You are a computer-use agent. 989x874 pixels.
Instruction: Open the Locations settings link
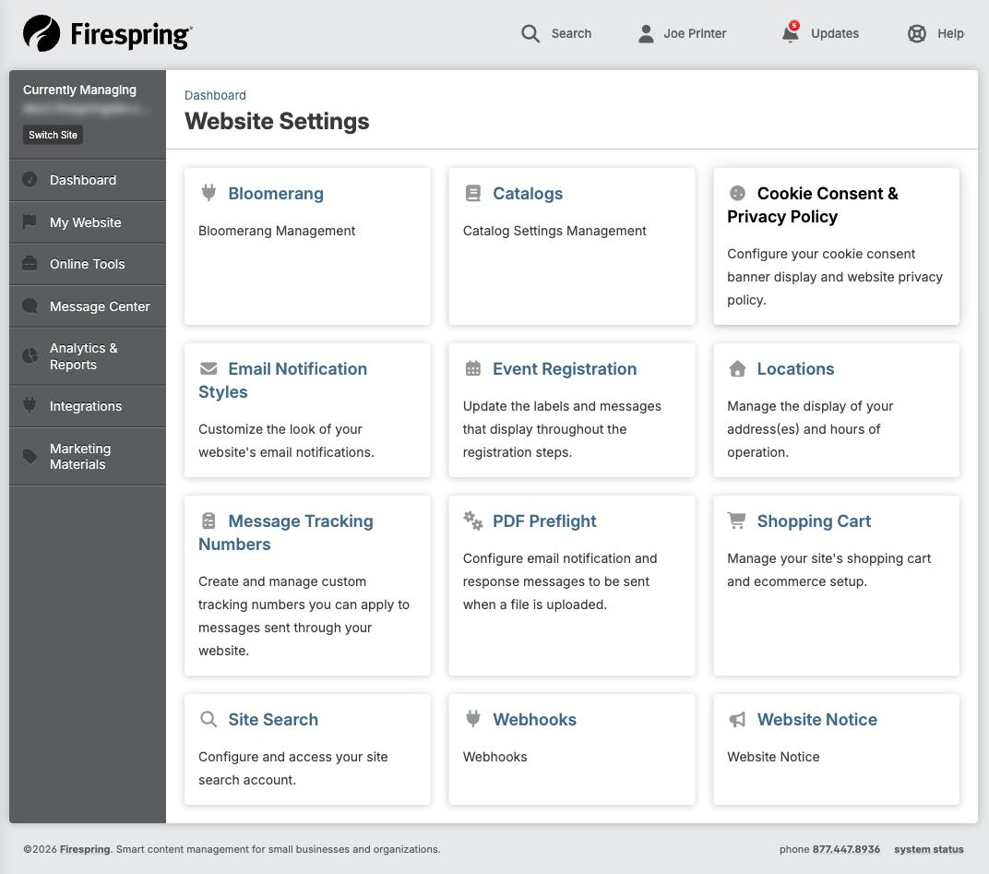pyautogui.click(x=795, y=368)
